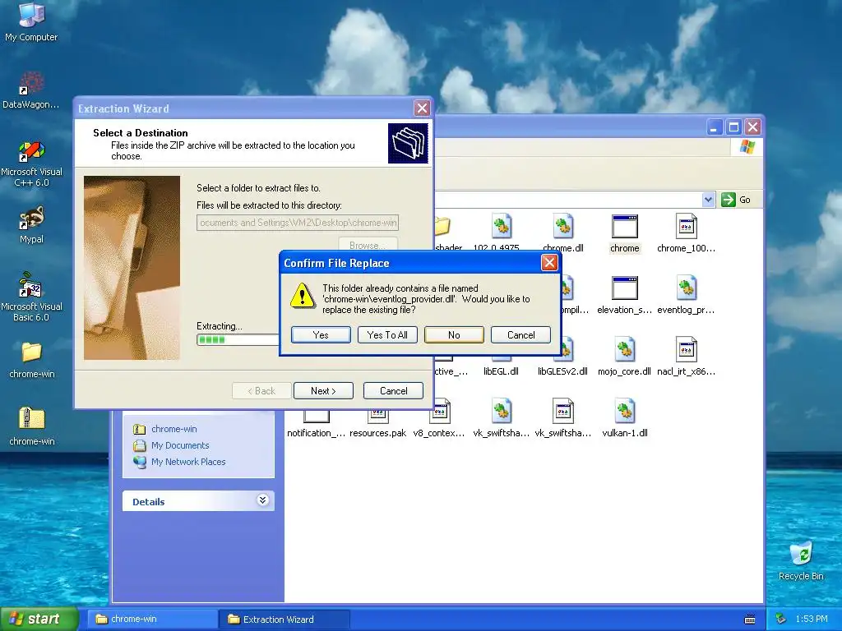This screenshot has width=842, height=631.
Task: Open the Start menu
Action: pyautogui.click(x=39, y=619)
